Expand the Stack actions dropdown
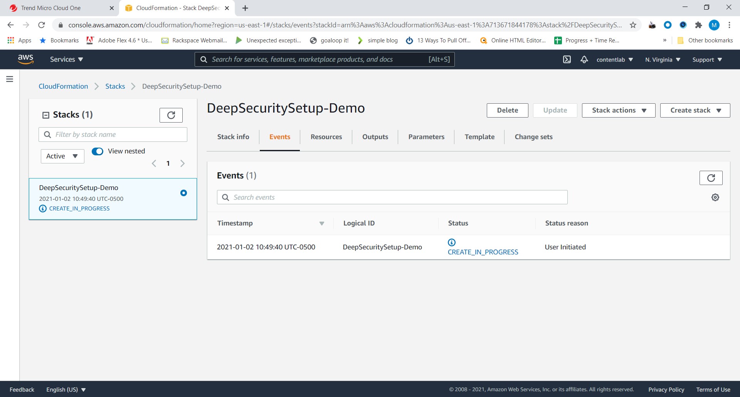The width and height of the screenshot is (740, 397). 619,110
